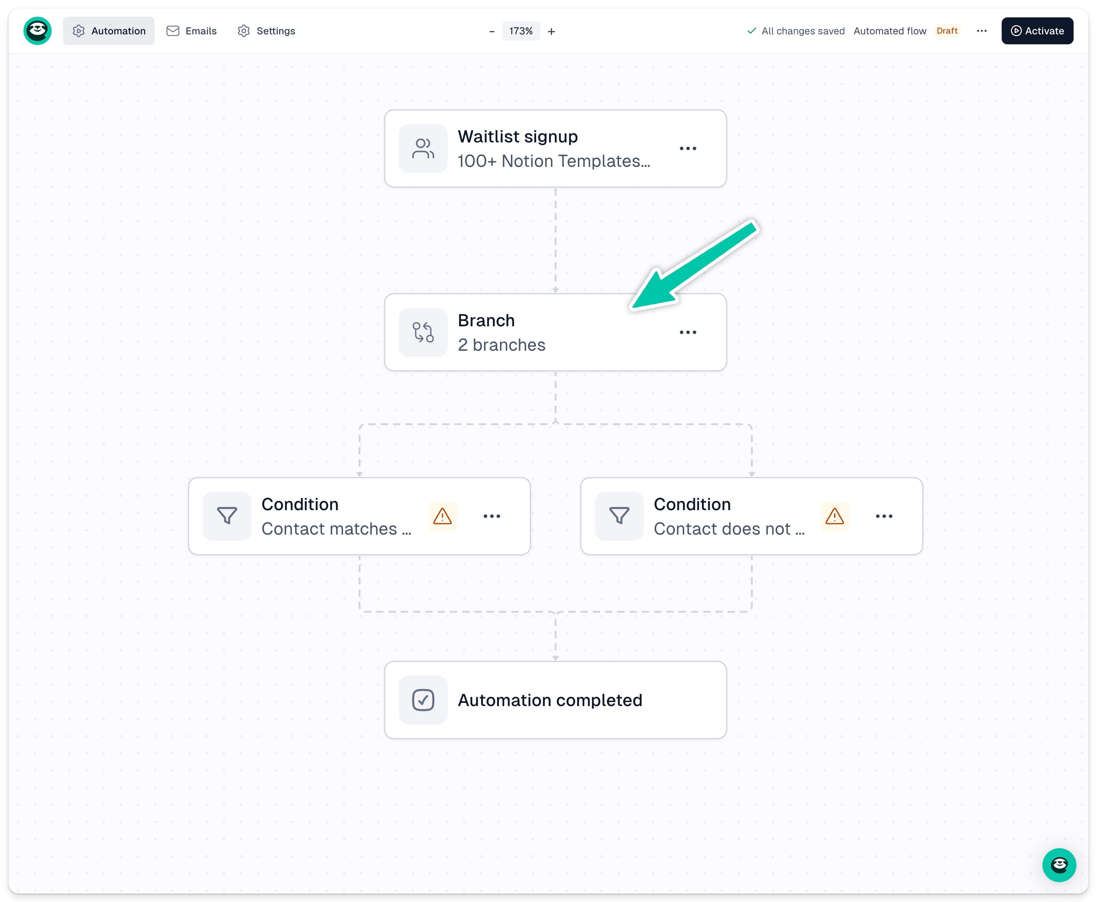Open the Contact matches condition three-dot menu
Screen dimensions: 1097x902
click(491, 516)
